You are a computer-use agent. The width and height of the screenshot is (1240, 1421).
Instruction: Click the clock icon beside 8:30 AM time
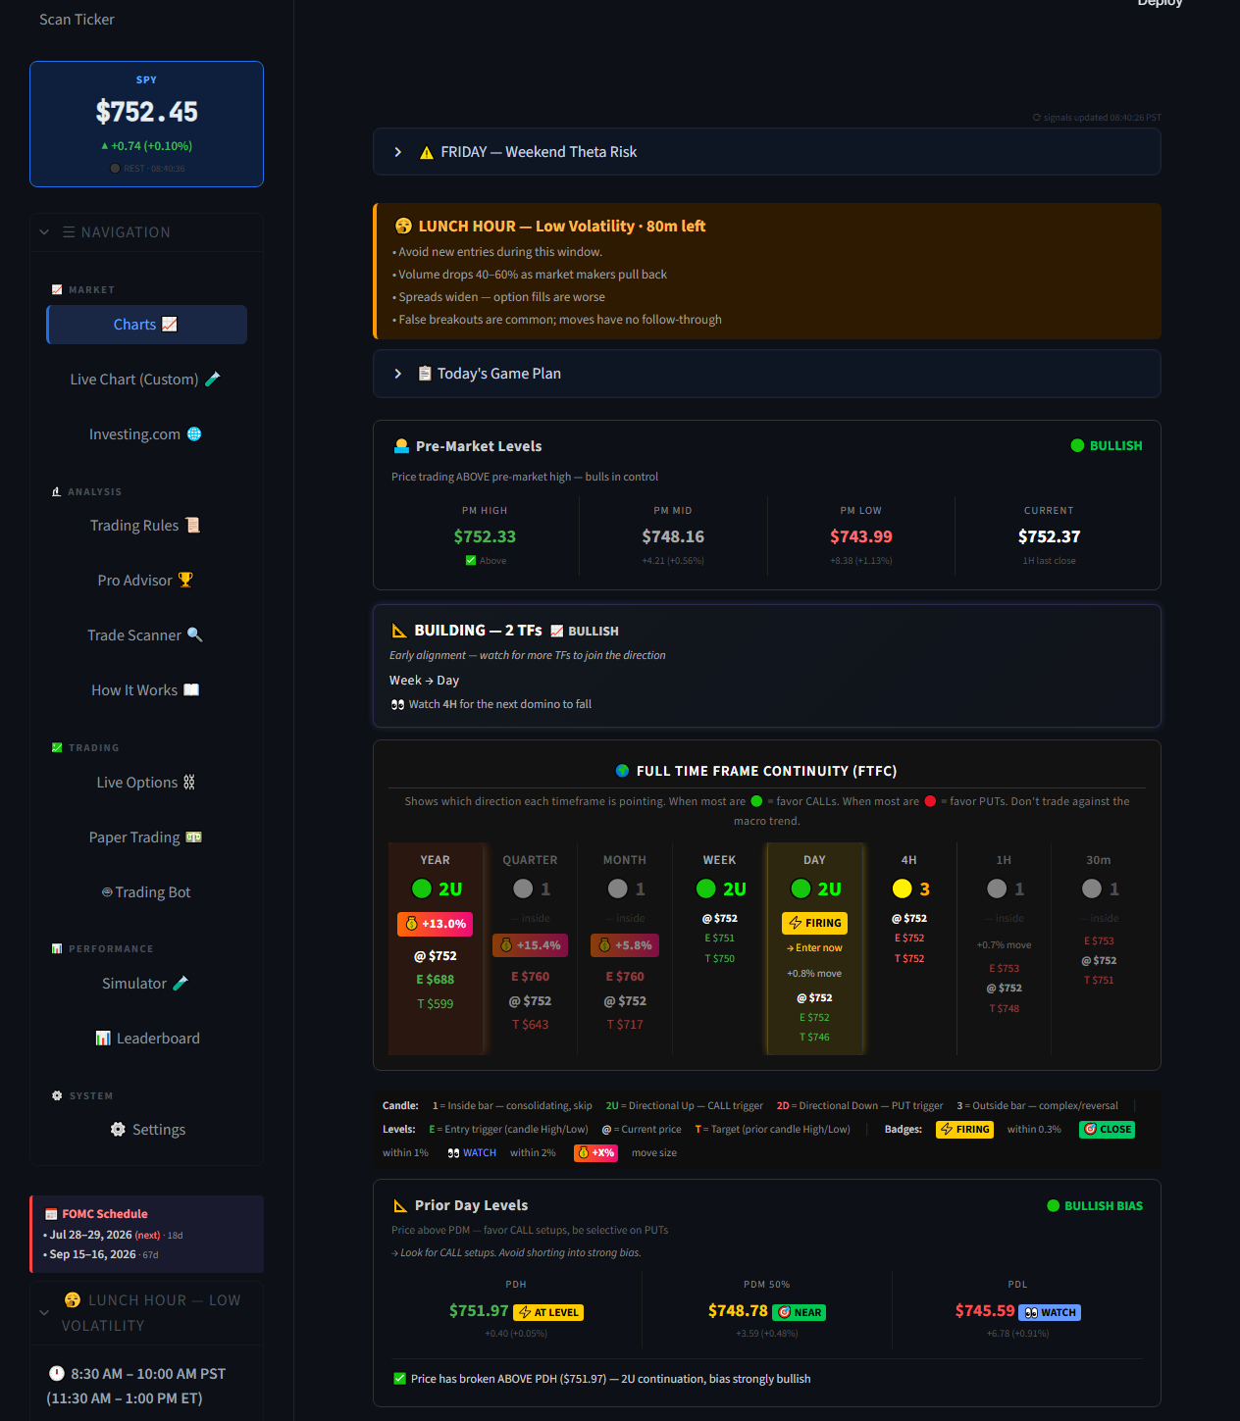tap(57, 1374)
